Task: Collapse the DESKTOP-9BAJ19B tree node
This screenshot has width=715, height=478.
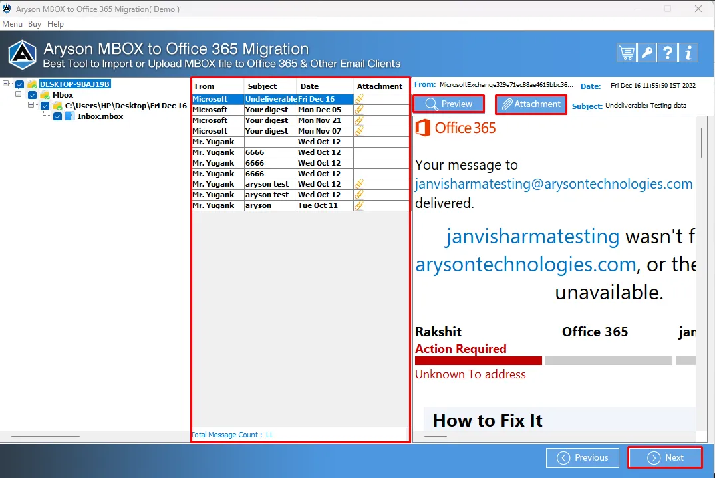Action: pos(5,83)
